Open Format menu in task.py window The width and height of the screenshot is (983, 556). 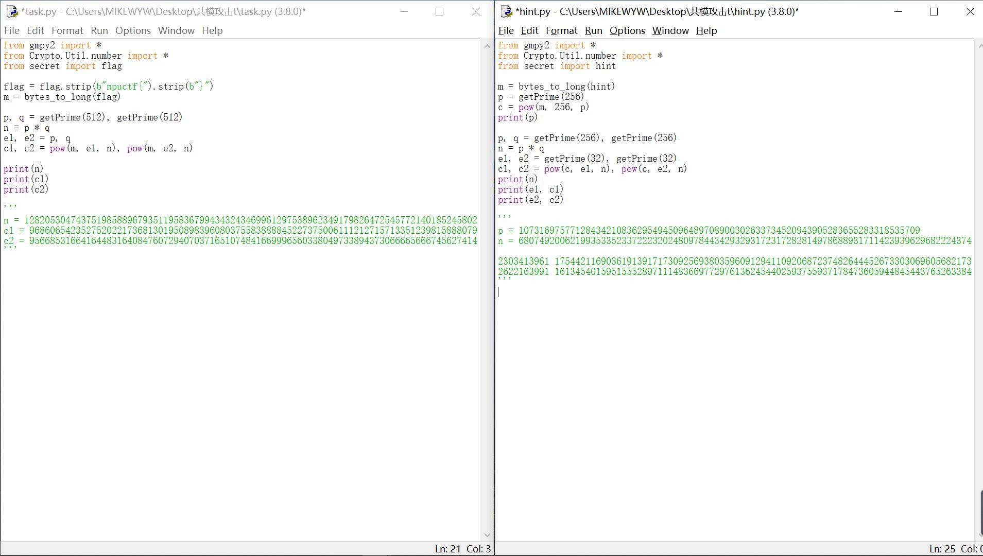click(x=67, y=30)
